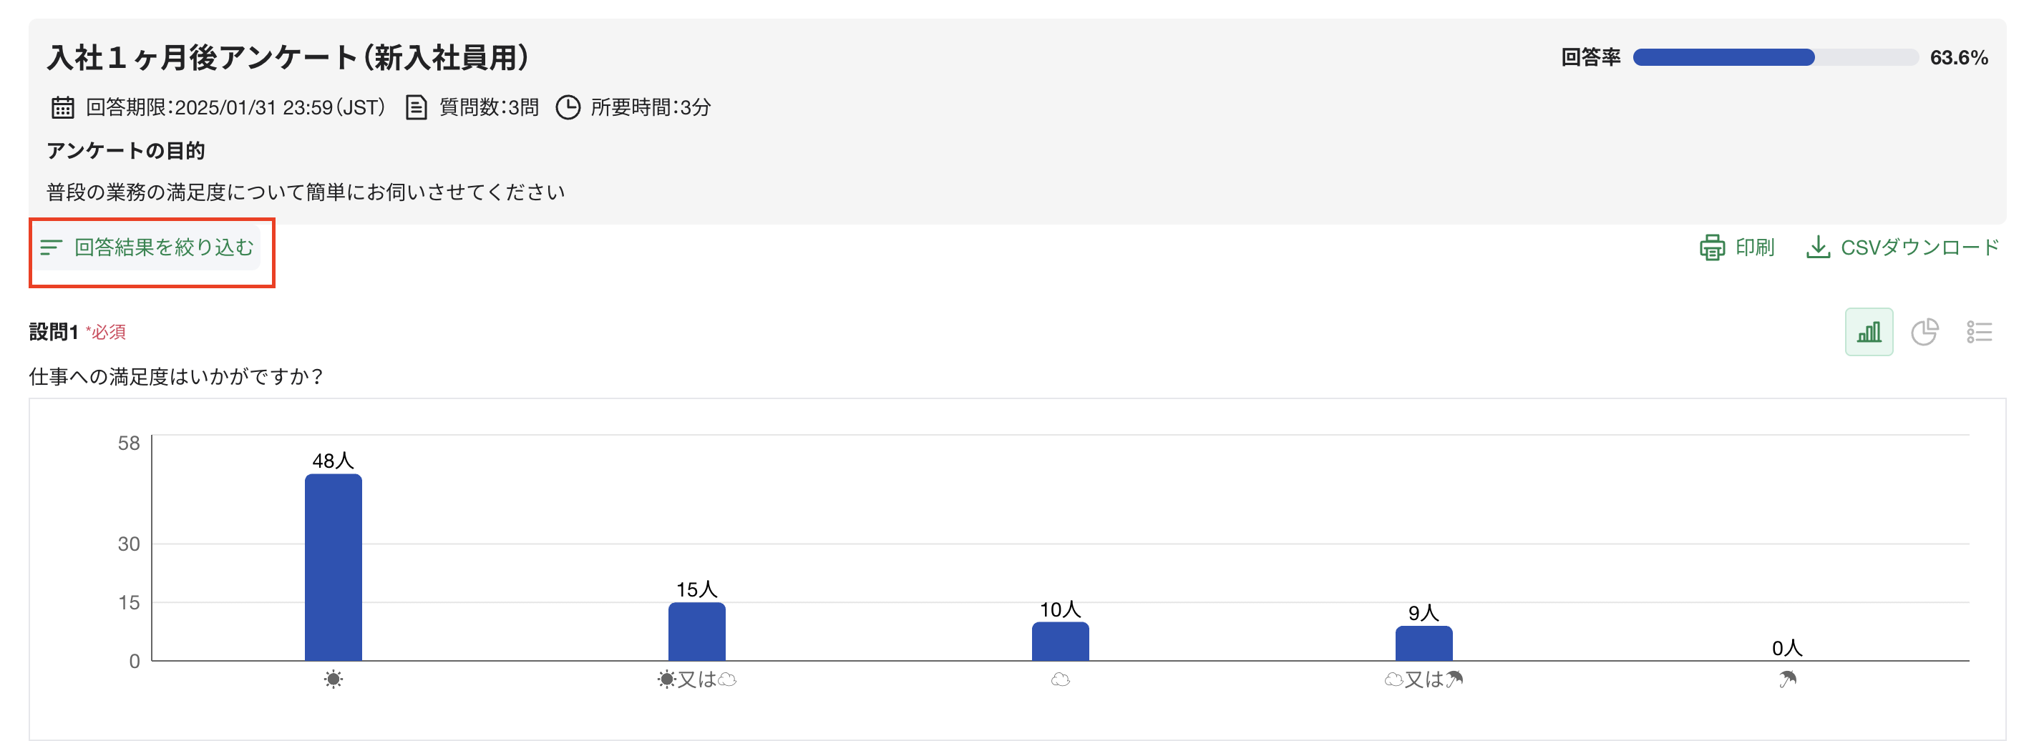
Task: Click the sun icon on chart axis
Action: pos(334,679)
